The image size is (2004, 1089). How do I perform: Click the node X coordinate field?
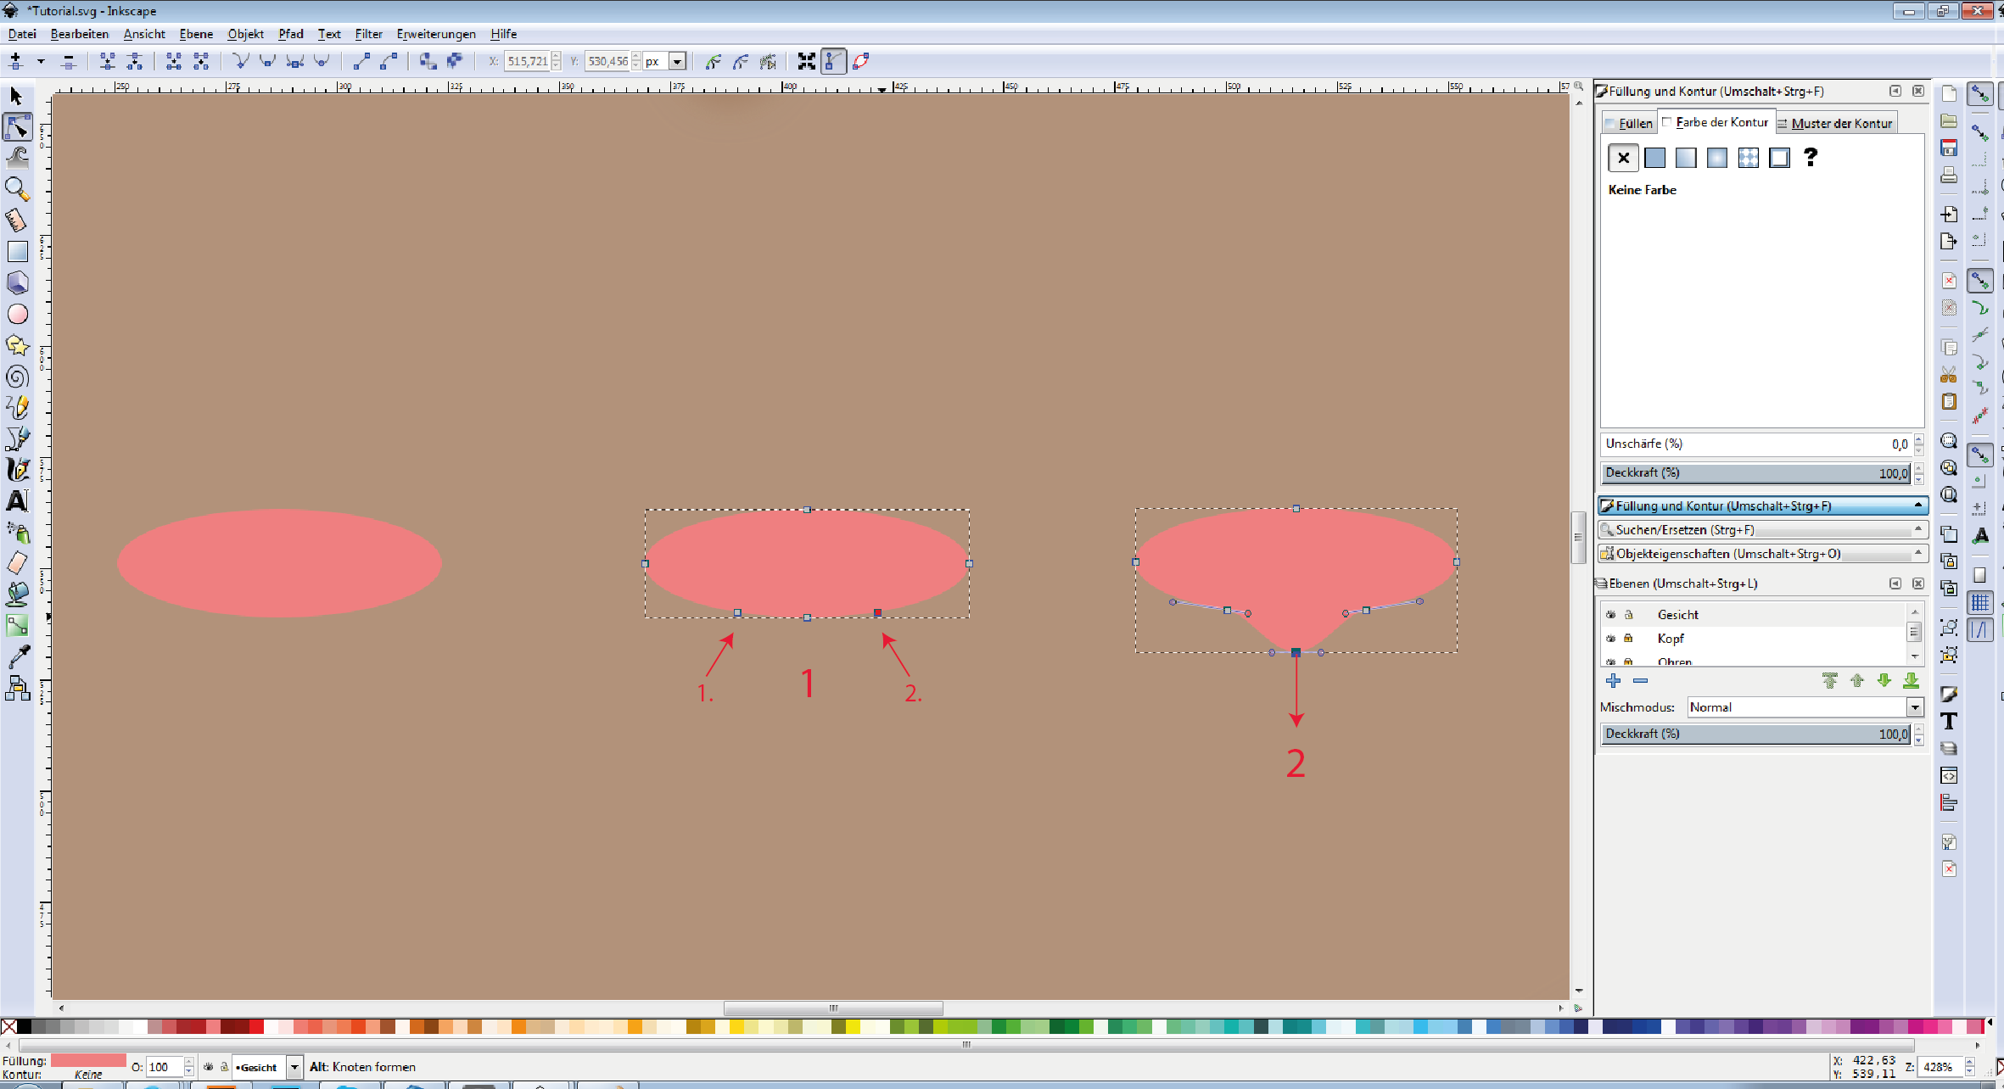(527, 61)
